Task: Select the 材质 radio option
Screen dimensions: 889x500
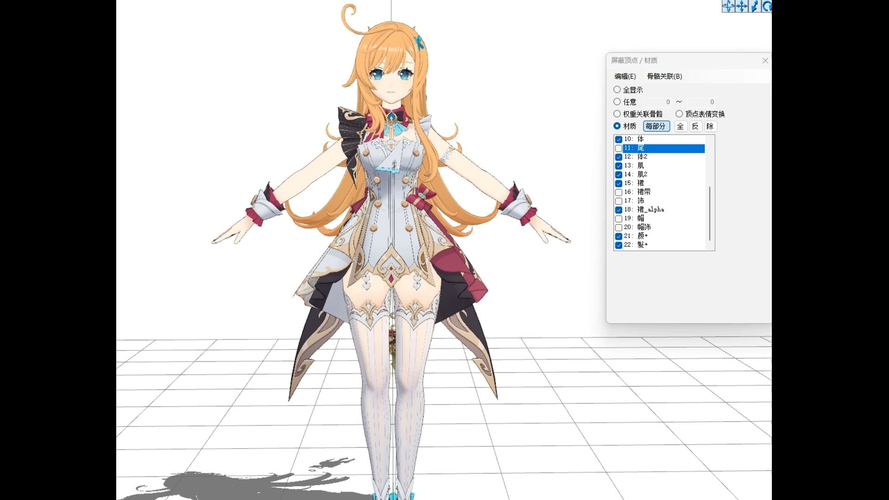Action: pos(617,125)
